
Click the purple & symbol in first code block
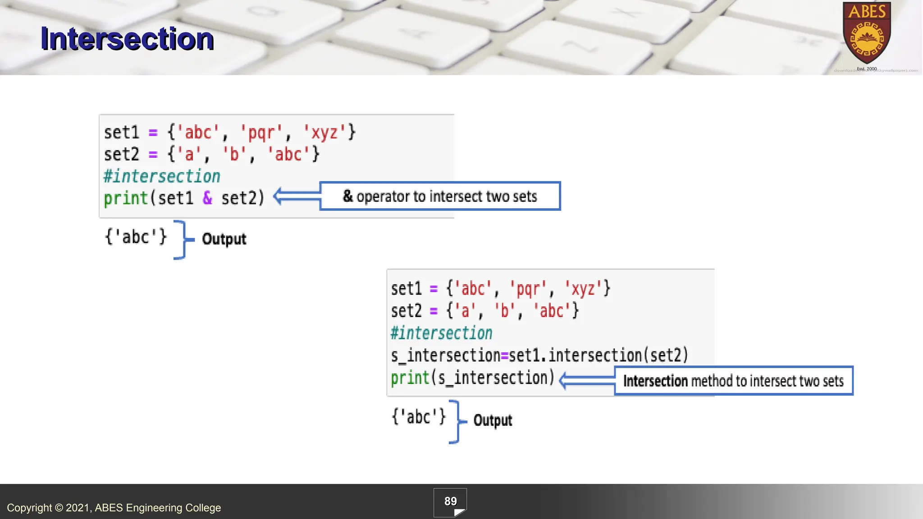point(207,198)
